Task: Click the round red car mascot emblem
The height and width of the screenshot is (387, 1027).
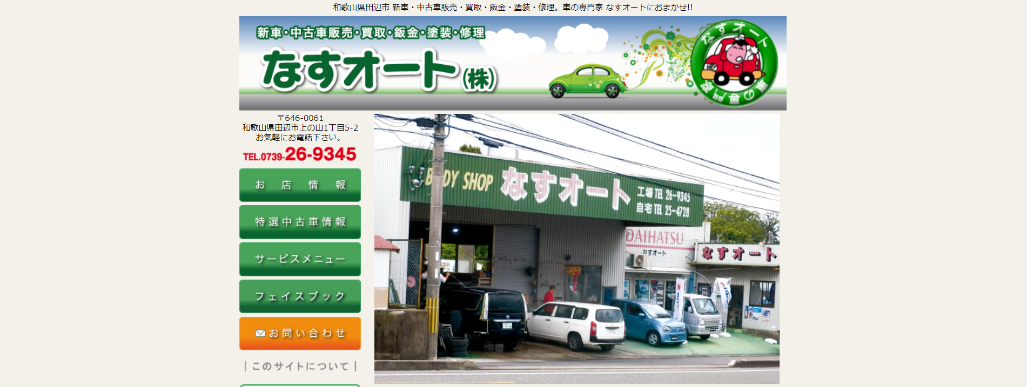Action: [734, 63]
